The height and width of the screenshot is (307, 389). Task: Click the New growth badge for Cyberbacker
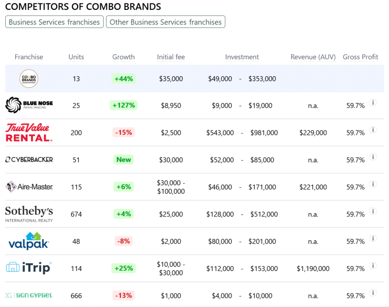[123, 160]
